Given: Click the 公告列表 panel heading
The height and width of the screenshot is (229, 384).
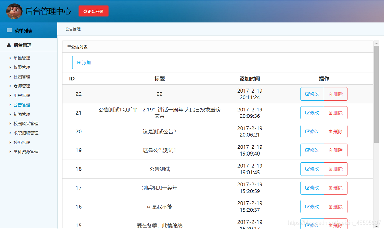Looking at the screenshot, I should pos(77,47).
